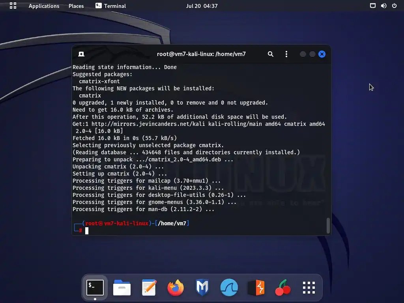Click the 'Processing triggers for desktop-file-utils' line
The height and width of the screenshot is (303, 404).
159,195
